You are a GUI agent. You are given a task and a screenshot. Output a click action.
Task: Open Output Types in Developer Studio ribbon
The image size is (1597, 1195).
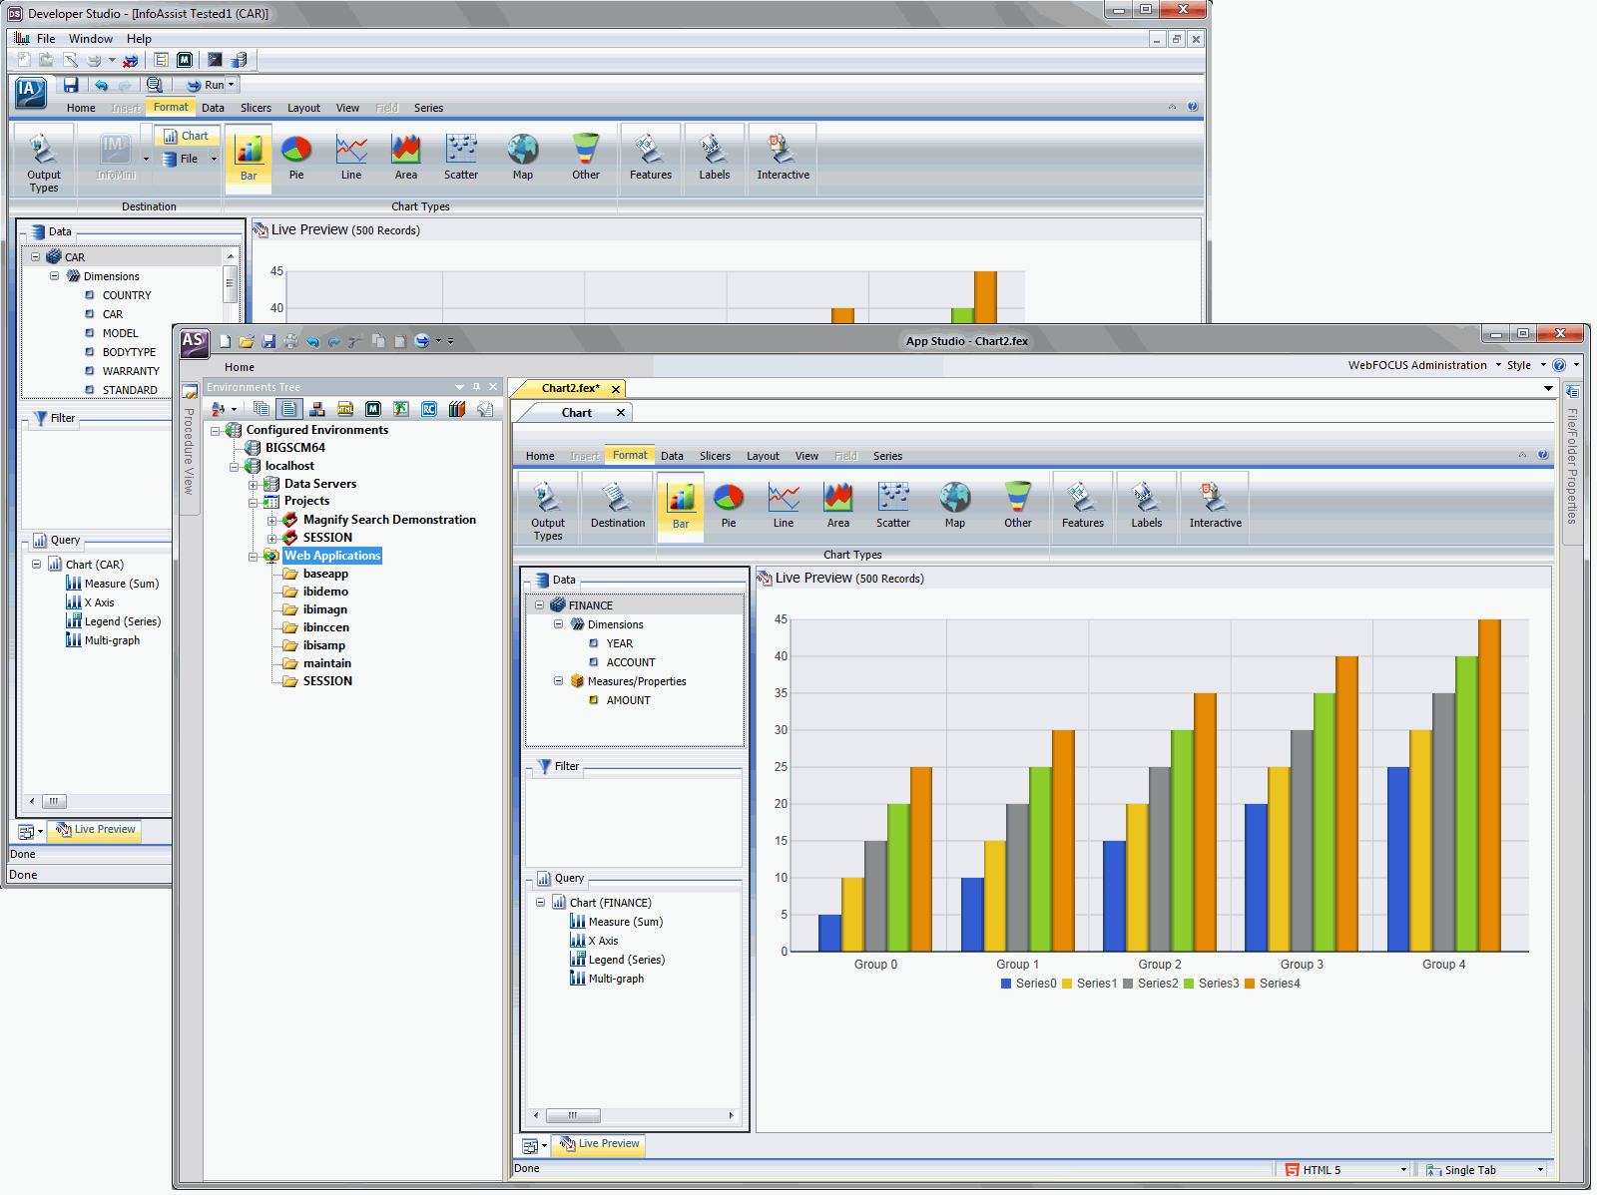click(x=44, y=161)
